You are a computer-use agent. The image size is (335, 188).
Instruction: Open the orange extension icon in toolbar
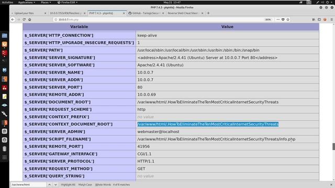(325, 19)
